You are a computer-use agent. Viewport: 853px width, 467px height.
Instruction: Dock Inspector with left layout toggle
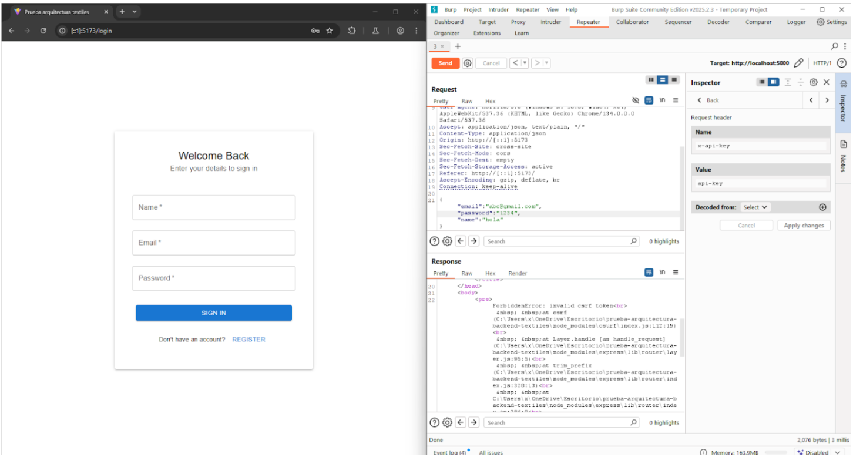pyautogui.click(x=762, y=82)
